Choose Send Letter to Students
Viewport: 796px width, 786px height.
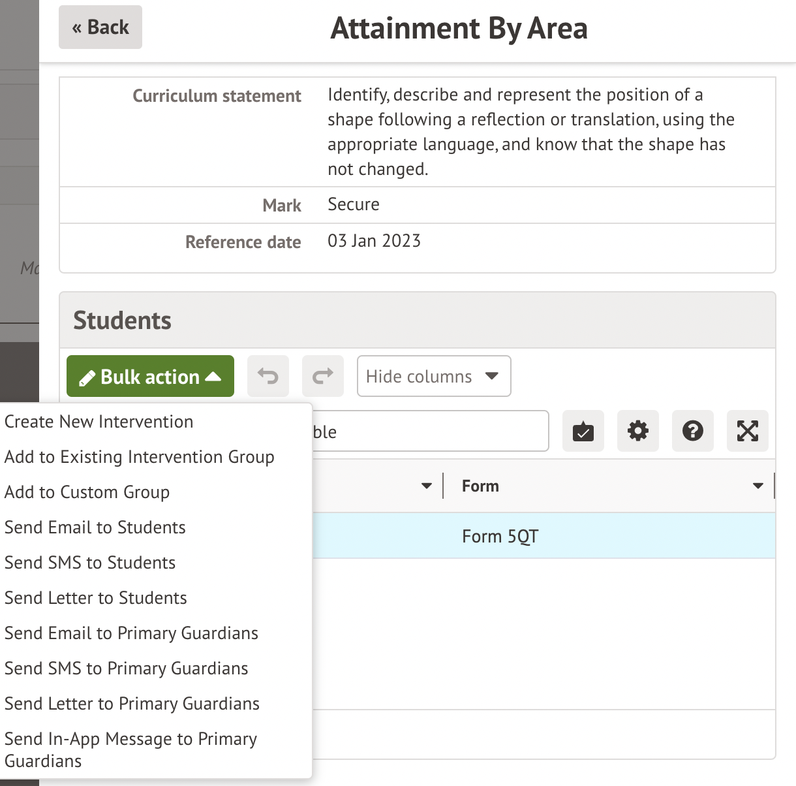coord(96,598)
